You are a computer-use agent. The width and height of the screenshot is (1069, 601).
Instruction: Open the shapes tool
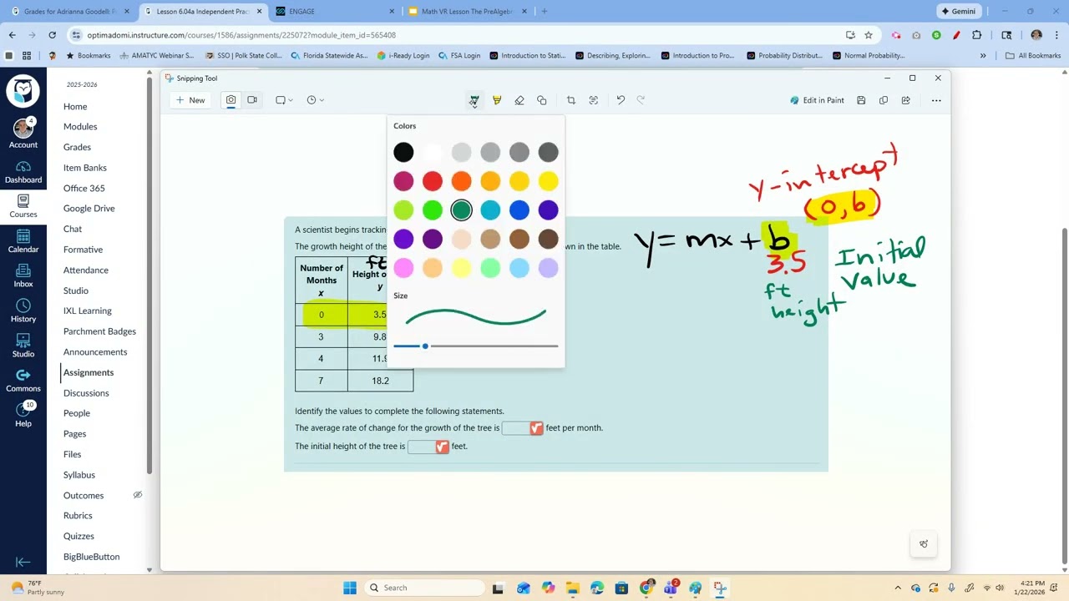542,100
